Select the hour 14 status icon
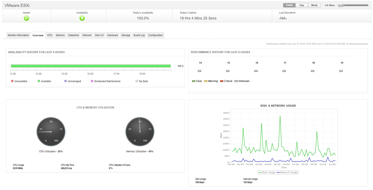This screenshot has height=190, width=373. pos(200,71)
